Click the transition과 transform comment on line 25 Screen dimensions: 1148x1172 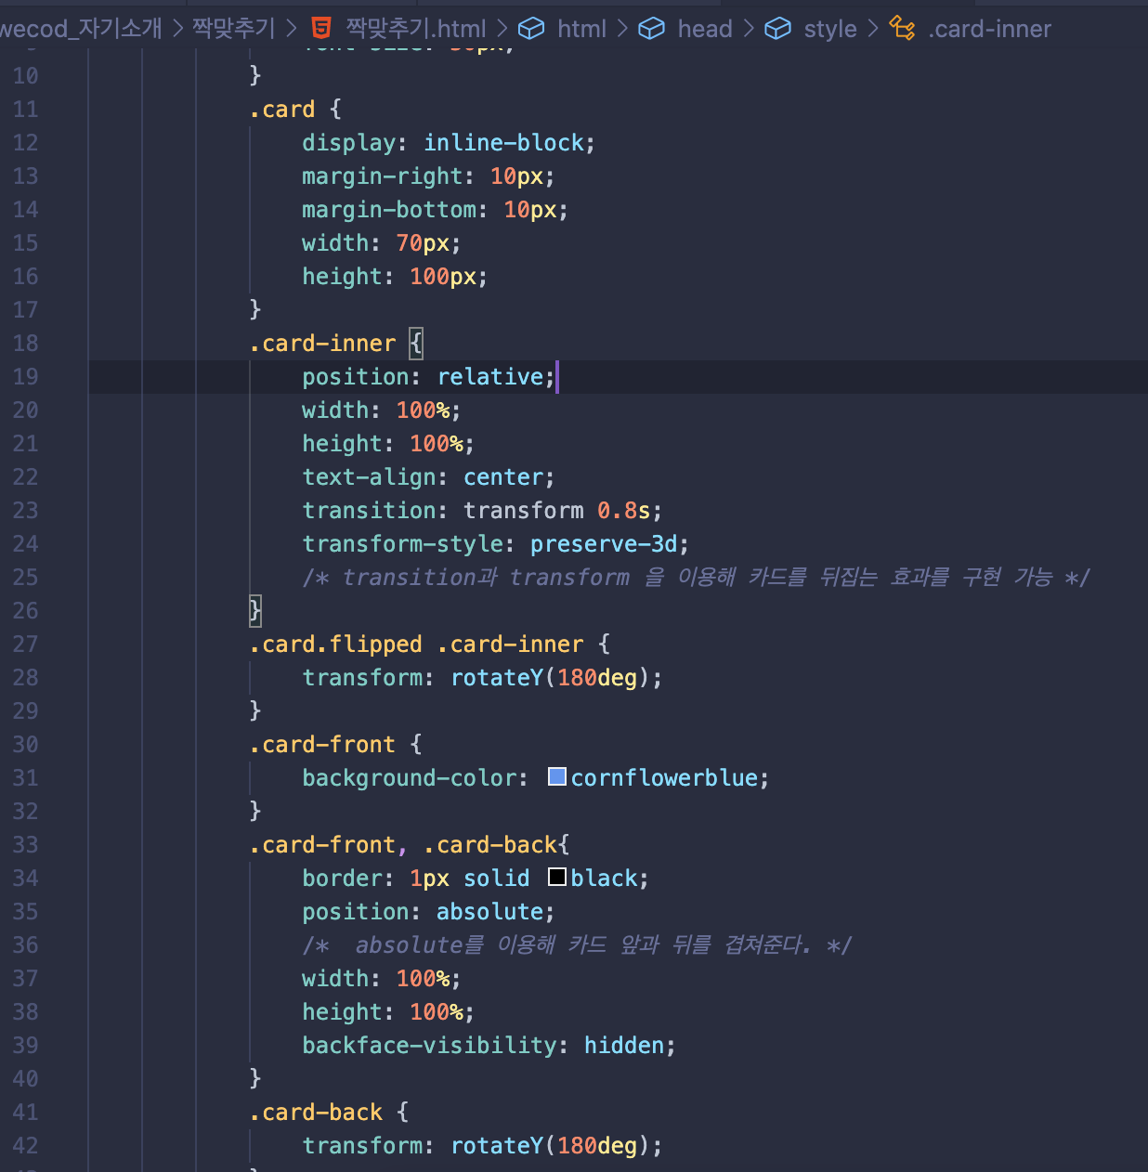696,578
